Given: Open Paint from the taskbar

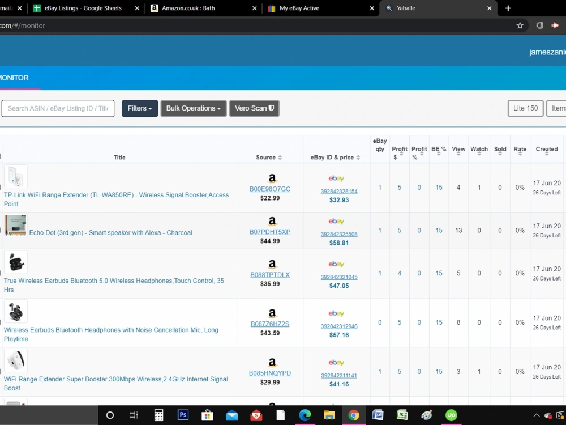Looking at the screenshot, I should pos(427,415).
